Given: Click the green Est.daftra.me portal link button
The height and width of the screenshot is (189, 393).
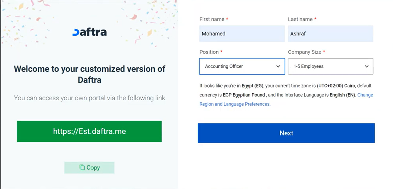Looking at the screenshot, I should coord(89,132).
